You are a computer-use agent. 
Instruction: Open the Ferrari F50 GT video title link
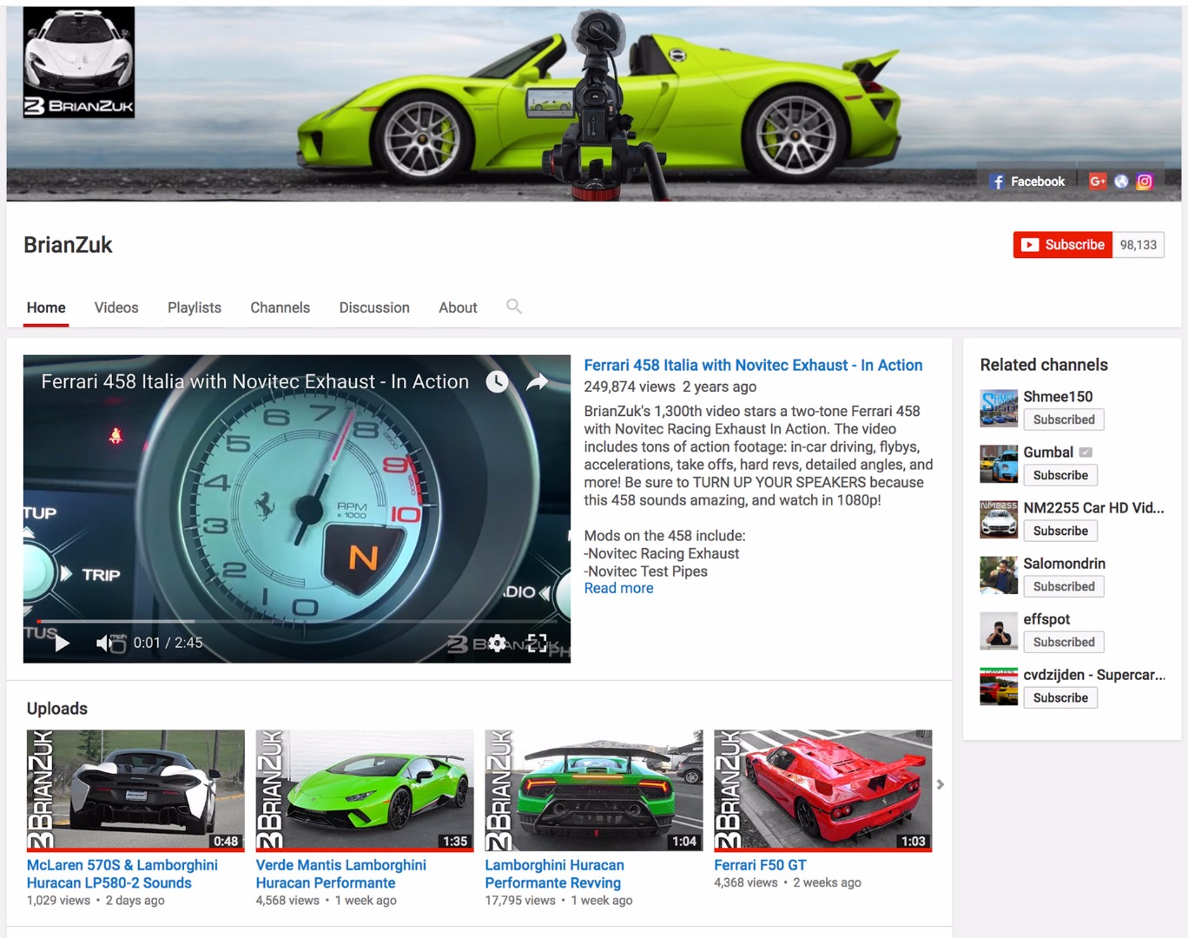tap(760, 865)
